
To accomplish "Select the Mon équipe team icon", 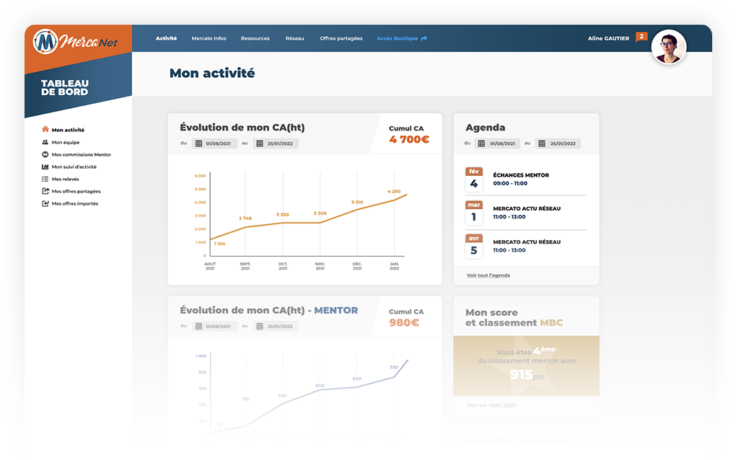I will click(x=45, y=142).
